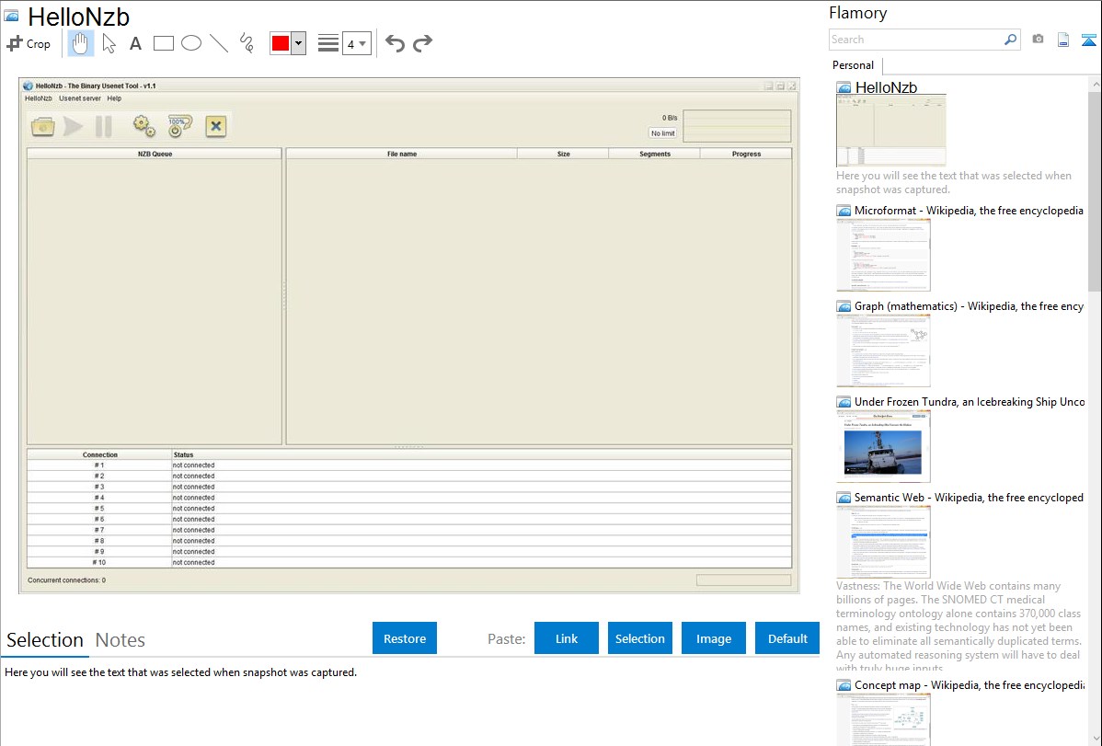Open the annotation color dropdown arrow
This screenshot has height=746, width=1102.
(299, 43)
